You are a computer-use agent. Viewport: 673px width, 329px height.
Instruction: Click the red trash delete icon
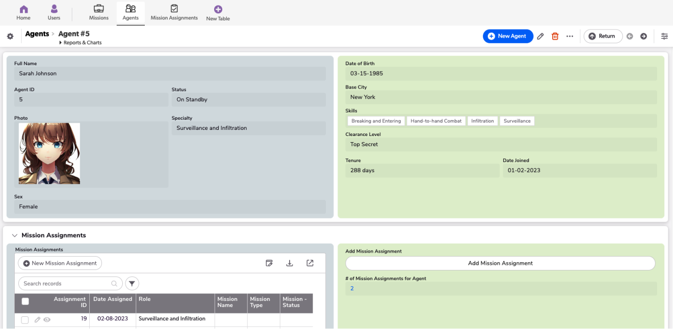[555, 36]
